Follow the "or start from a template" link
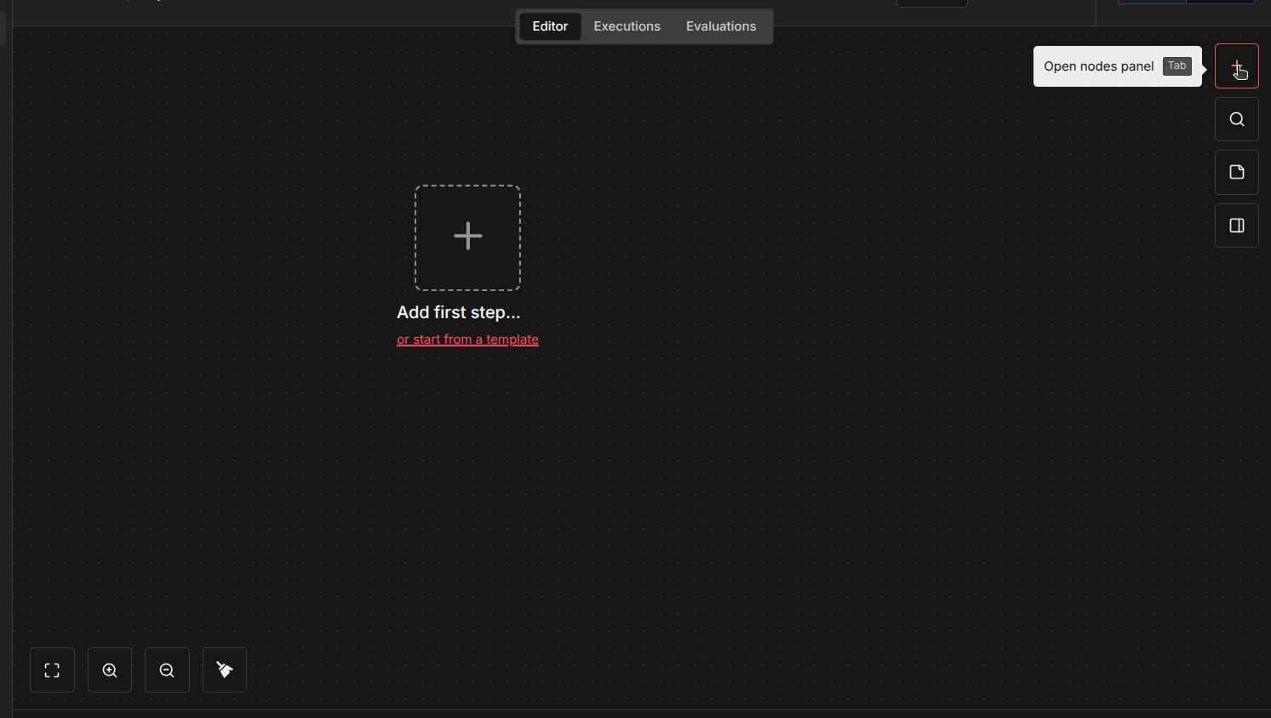 coord(467,339)
